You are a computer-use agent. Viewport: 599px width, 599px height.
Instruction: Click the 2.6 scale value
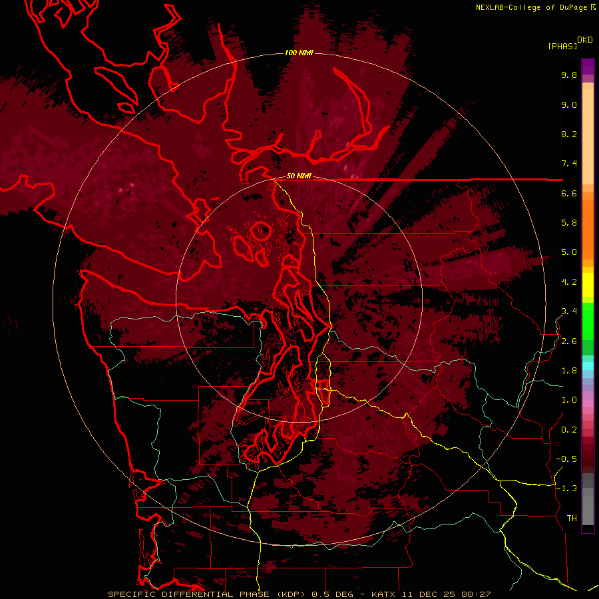(569, 341)
